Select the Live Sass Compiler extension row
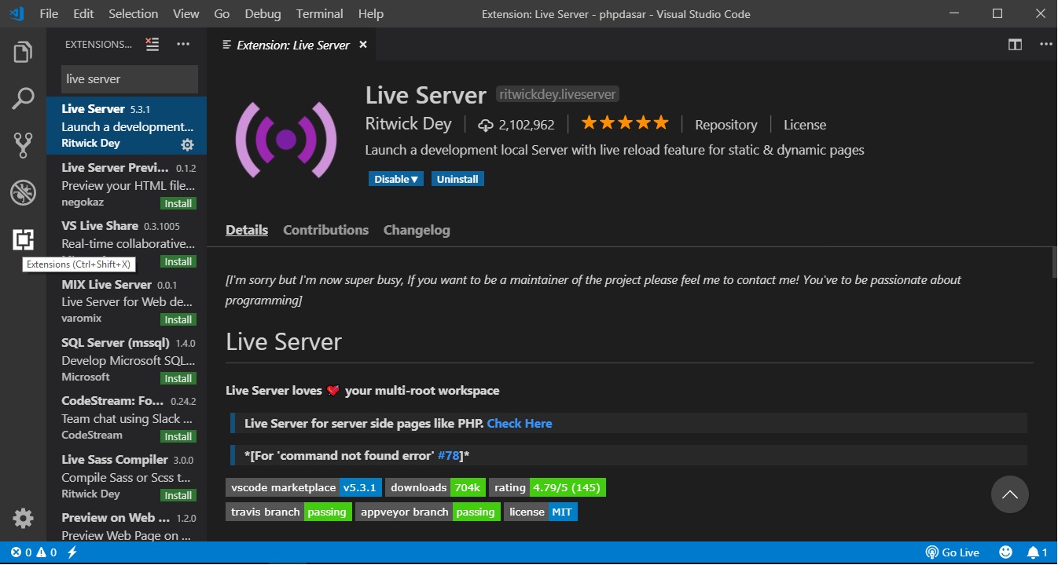1058x565 pixels. pyautogui.click(x=127, y=476)
